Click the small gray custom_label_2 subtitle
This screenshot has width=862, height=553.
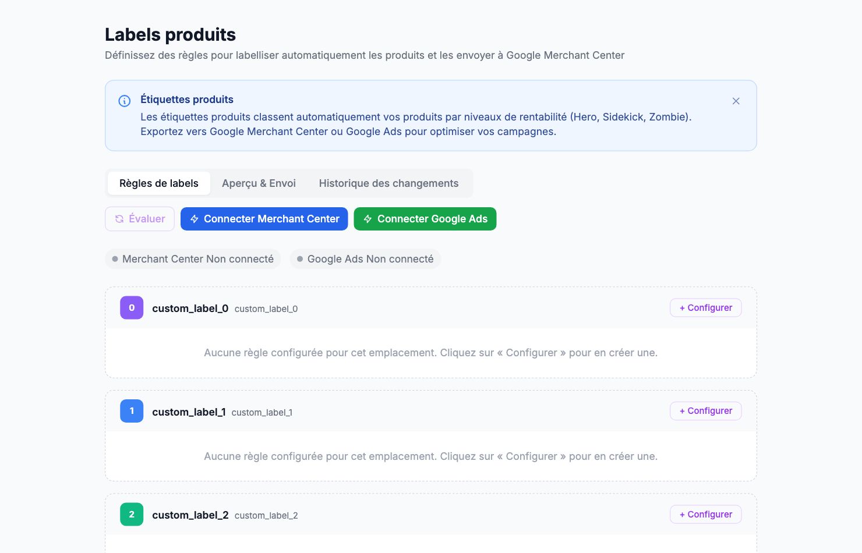pyautogui.click(x=266, y=516)
